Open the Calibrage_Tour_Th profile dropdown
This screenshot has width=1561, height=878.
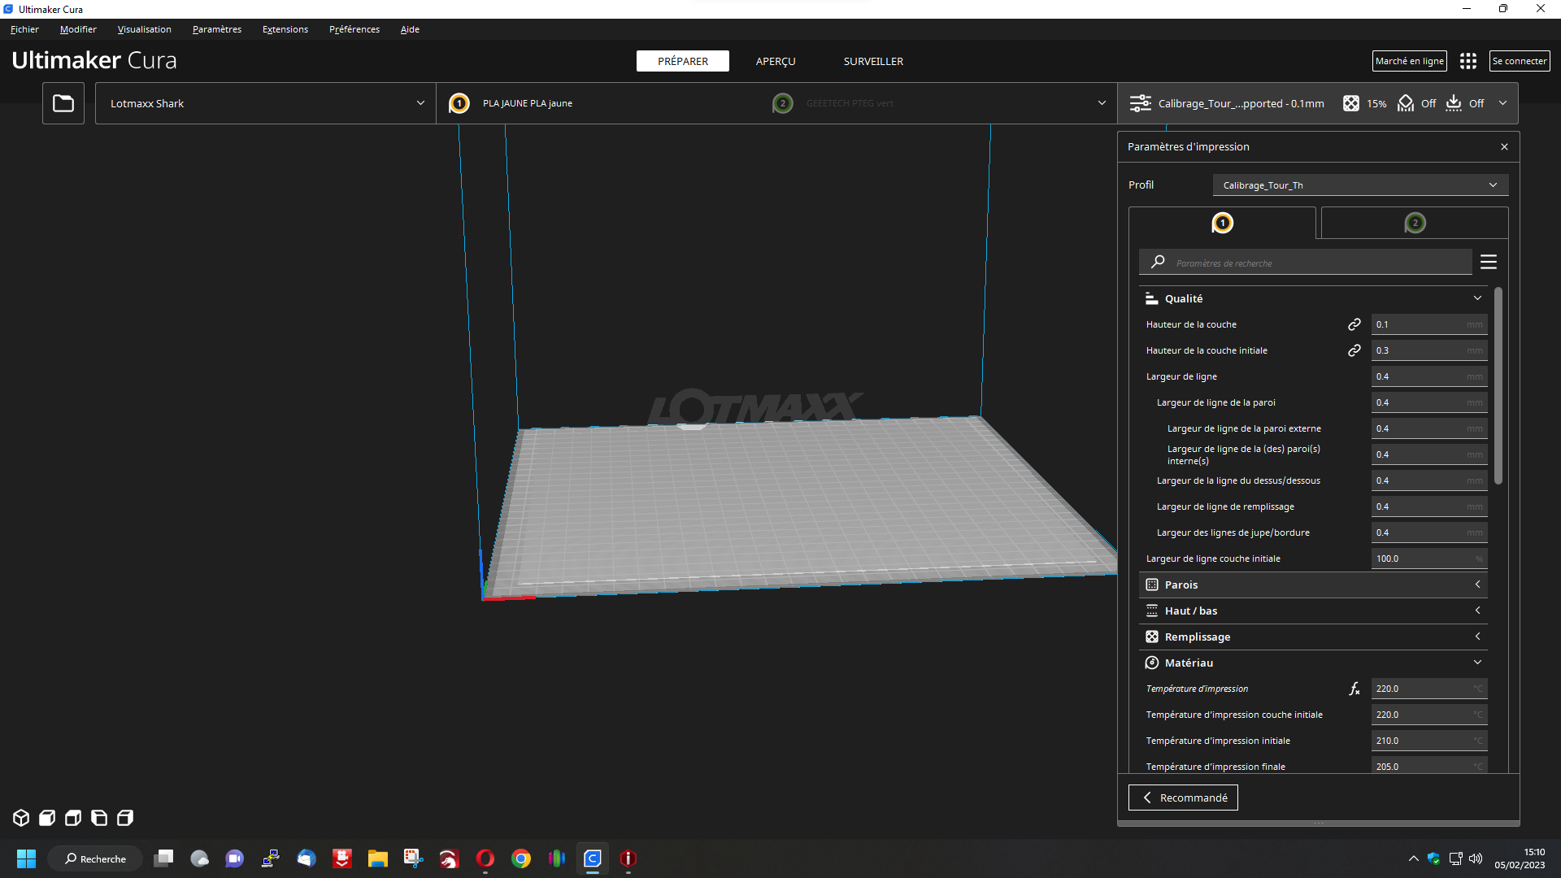click(x=1359, y=185)
